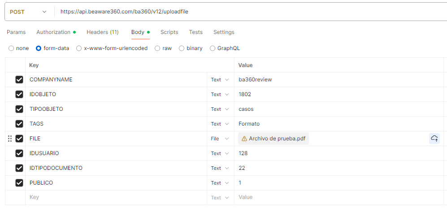Screen dimensions: 447x211
Task: Click the request URL field
Action: pyautogui.click(x=247, y=12)
